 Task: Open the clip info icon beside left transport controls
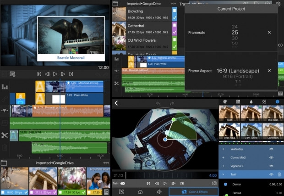click(x=12, y=74)
